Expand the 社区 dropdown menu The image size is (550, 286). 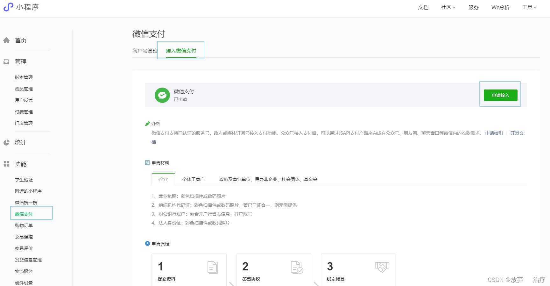pos(448,7)
